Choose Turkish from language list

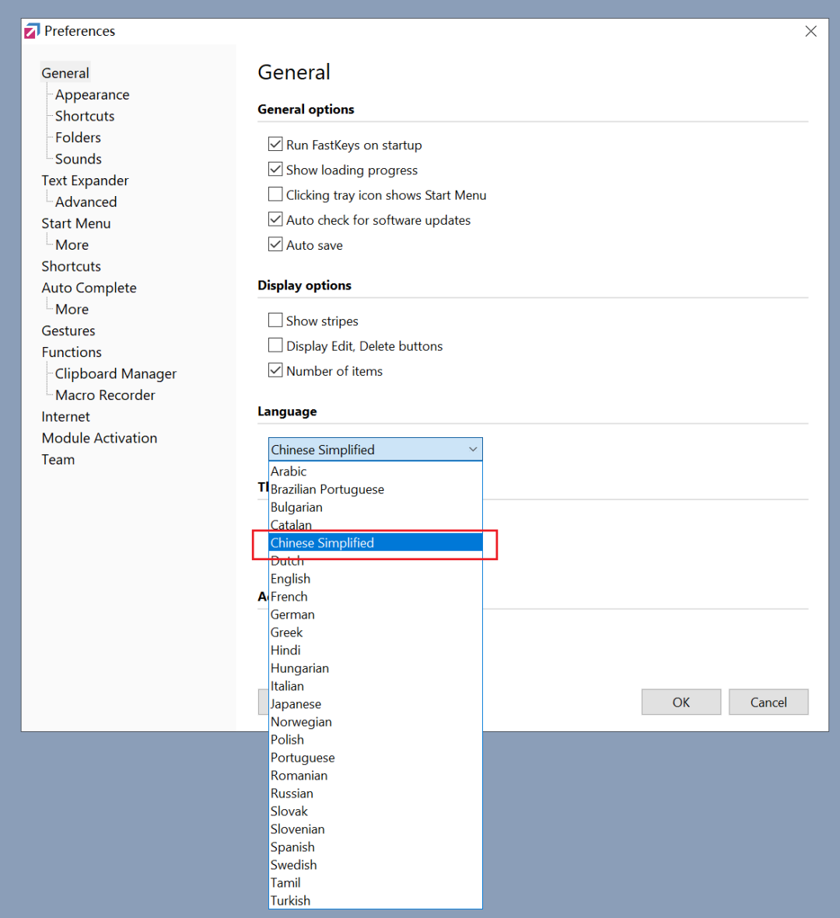click(x=375, y=900)
